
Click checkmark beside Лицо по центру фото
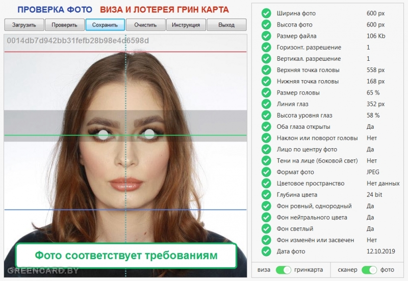[x=266, y=149]
